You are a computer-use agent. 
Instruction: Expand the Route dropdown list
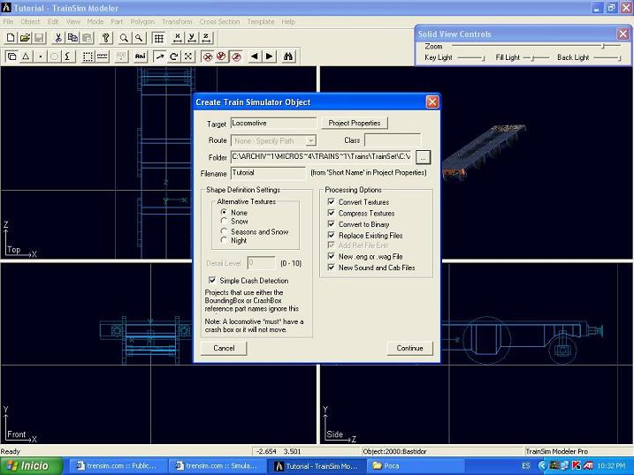click(x=310, y=140)
